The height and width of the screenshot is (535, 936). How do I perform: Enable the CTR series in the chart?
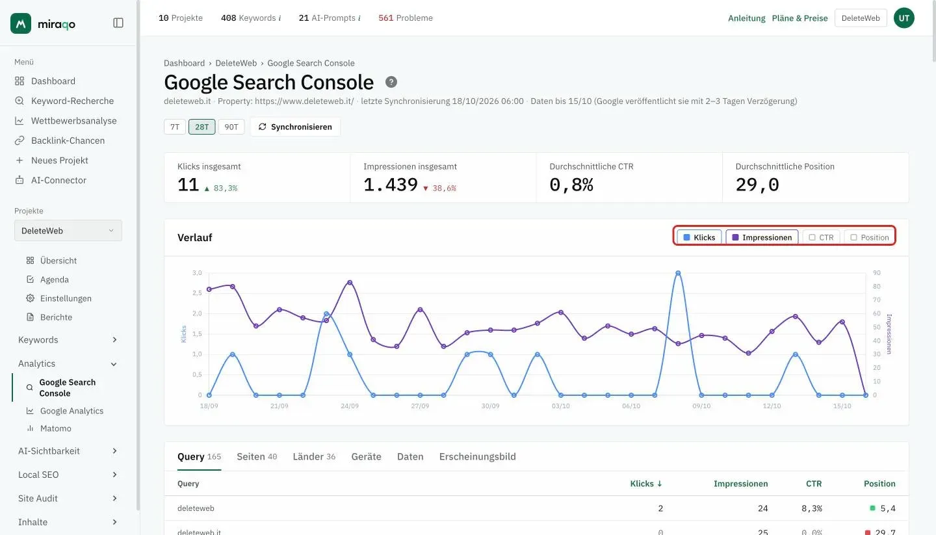point(822,237)
